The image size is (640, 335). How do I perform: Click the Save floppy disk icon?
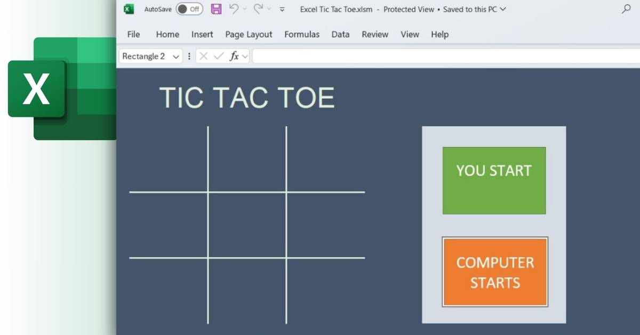tap(216, 9)
